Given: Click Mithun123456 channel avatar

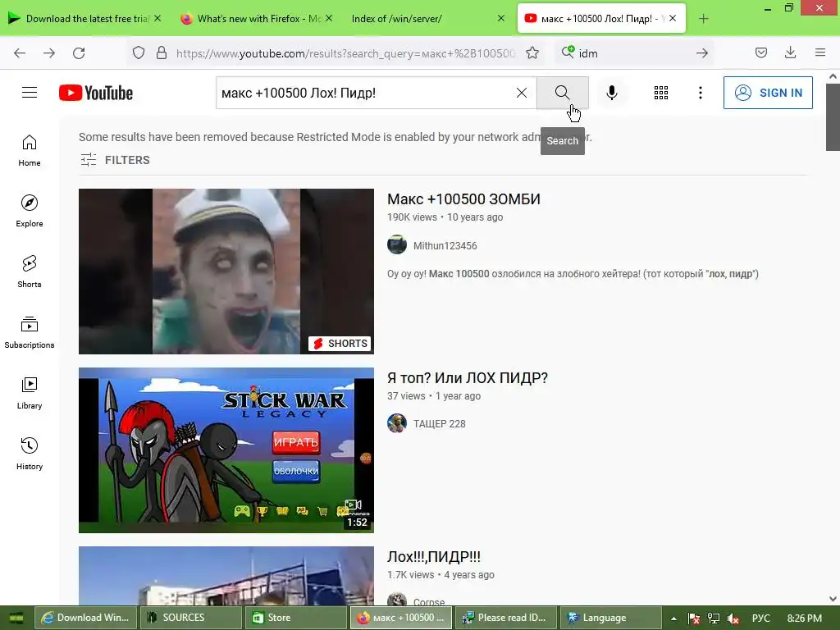Looking at the screenshot, I should 397,244.
